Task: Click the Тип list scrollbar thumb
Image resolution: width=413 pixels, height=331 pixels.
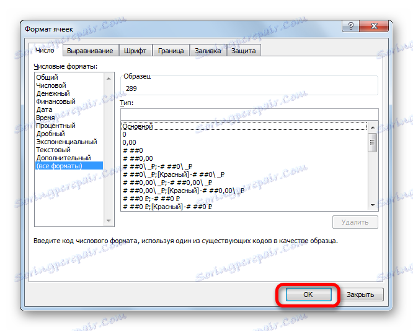Action: point(372,142)
